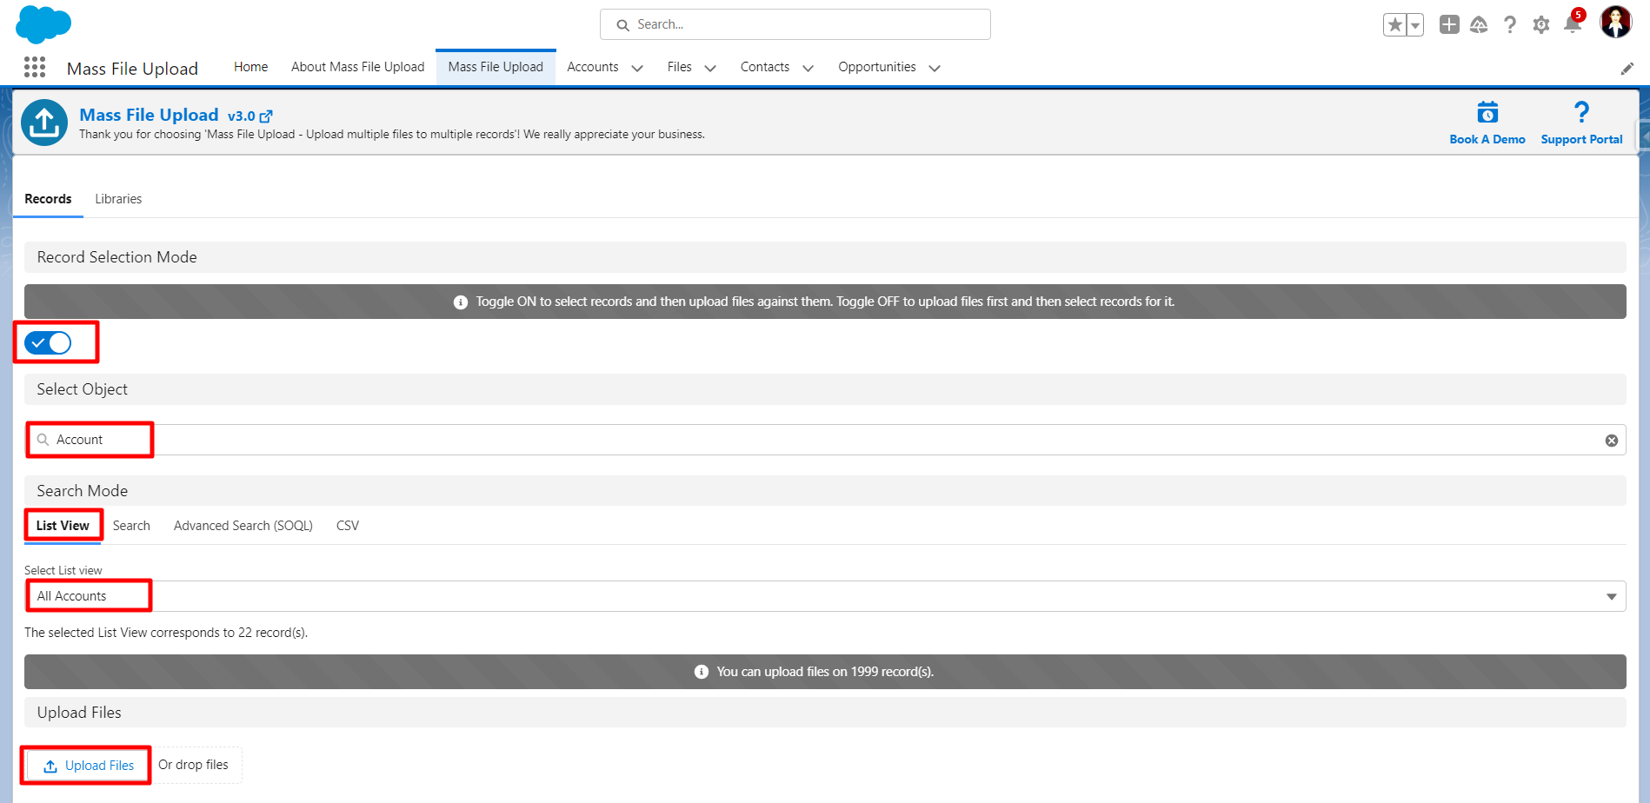Click the Support Portal link
Screen dimensions: 1650x803
point(1581,139)
